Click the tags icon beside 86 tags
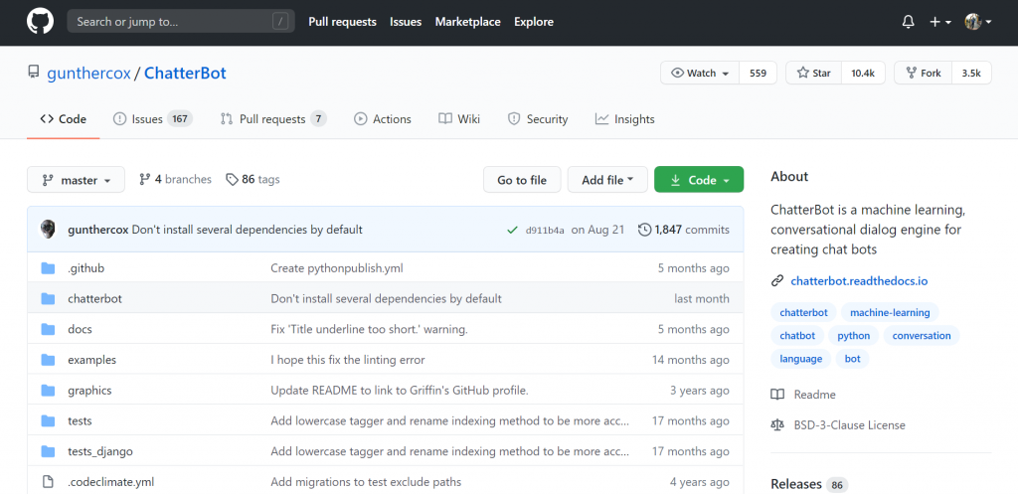 click(232, 180)
